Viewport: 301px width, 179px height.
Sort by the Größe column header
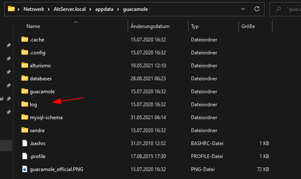pos(248,26)
